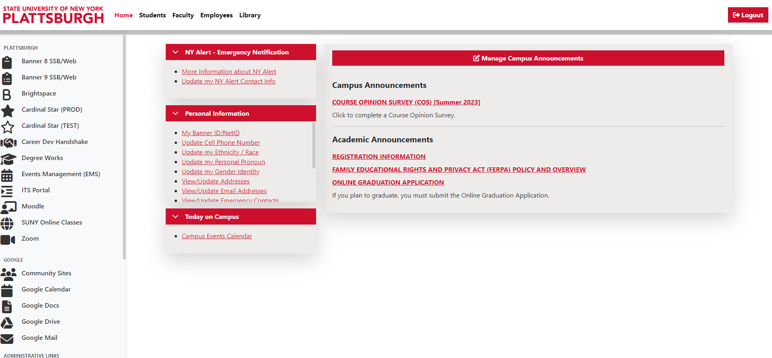This screenshot has width=772, height=358.
Task: Click the Moodle sidebar label
Action: coord(33,206)
